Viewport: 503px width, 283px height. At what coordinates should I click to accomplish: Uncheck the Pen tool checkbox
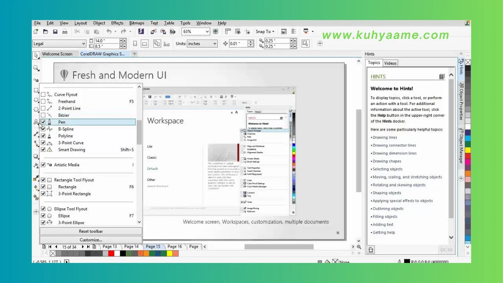[x=43, y=122]
